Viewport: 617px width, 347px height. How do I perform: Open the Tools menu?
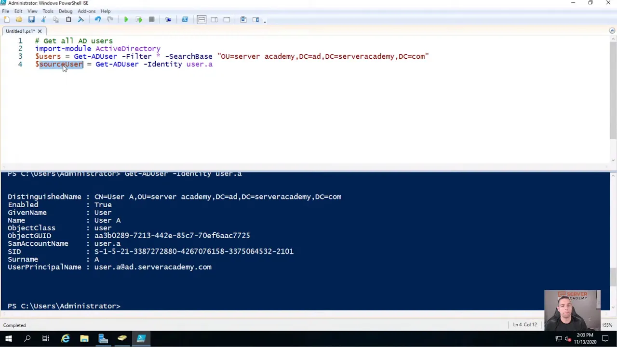click(48, 11)
